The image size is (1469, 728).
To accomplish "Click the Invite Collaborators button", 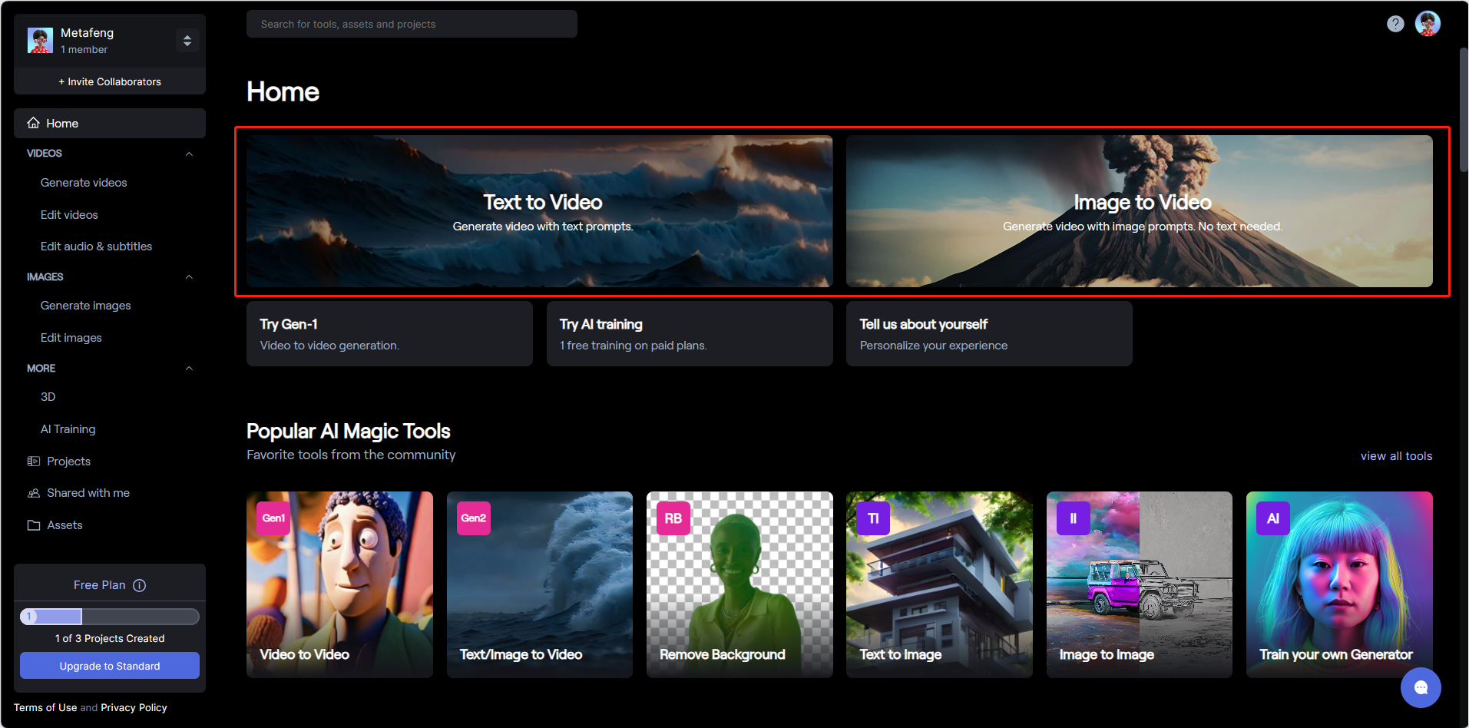I will (110, 81).
